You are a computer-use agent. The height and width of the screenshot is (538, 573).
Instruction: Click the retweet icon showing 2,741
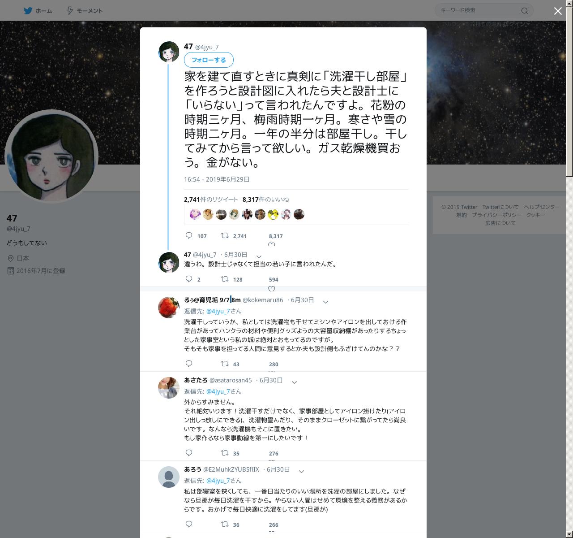tap(225, 235)
